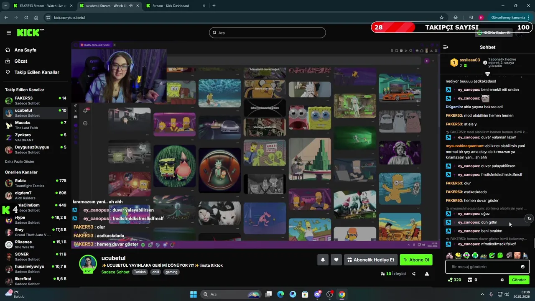Select the Turkish tag
This screenshot has height=301, width=535.
140,272
